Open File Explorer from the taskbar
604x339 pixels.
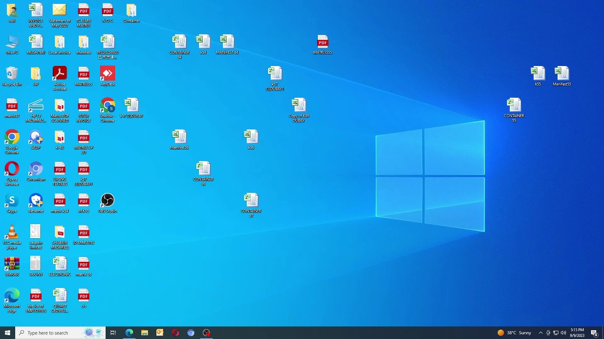[144, 333]
